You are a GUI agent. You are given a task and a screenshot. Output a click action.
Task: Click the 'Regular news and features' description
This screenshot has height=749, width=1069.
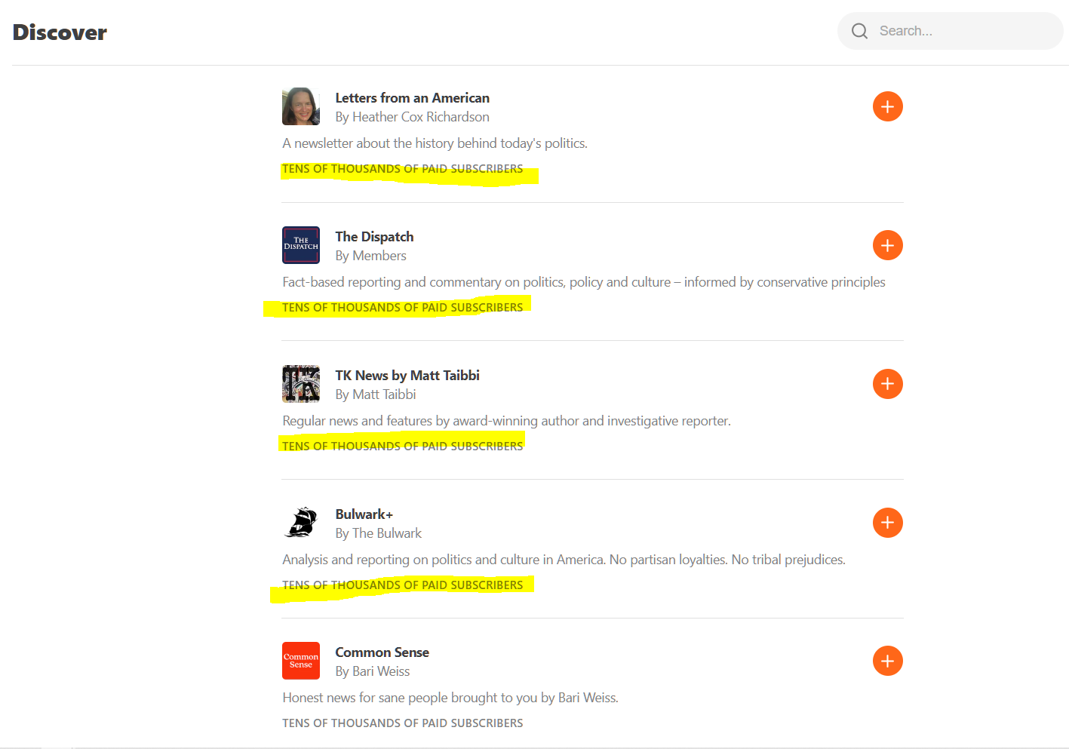[x=506, y=421]
